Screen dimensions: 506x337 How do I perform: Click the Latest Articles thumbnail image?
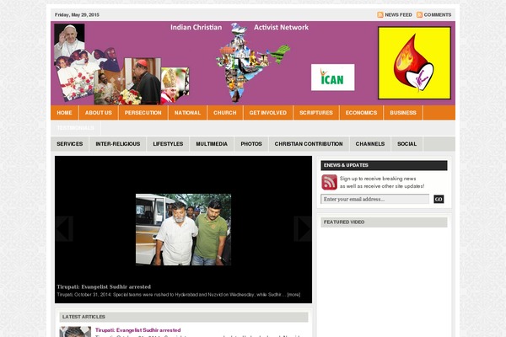pyautogui.click(x=75, y=332)
